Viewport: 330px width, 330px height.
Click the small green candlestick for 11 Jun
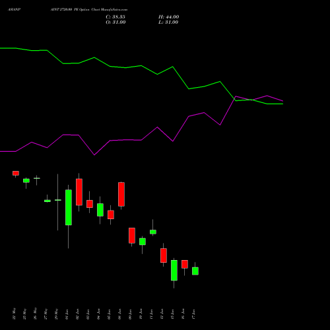(153, 232)
